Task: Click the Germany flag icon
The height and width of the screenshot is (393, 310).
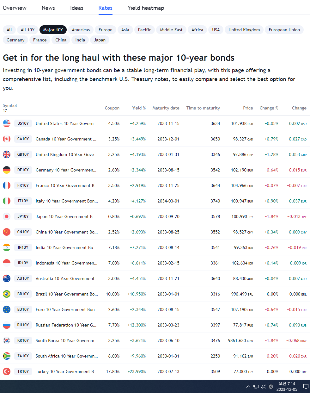Action: (7, 170)
